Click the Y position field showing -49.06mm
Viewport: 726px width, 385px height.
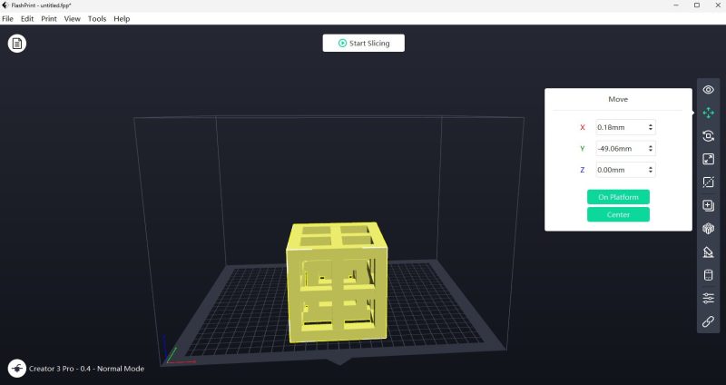click(625, 148)
